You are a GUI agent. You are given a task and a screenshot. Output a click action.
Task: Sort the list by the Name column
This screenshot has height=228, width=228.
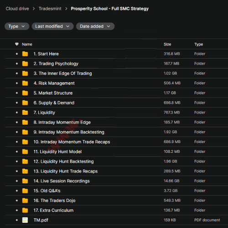tap(27, 44)
